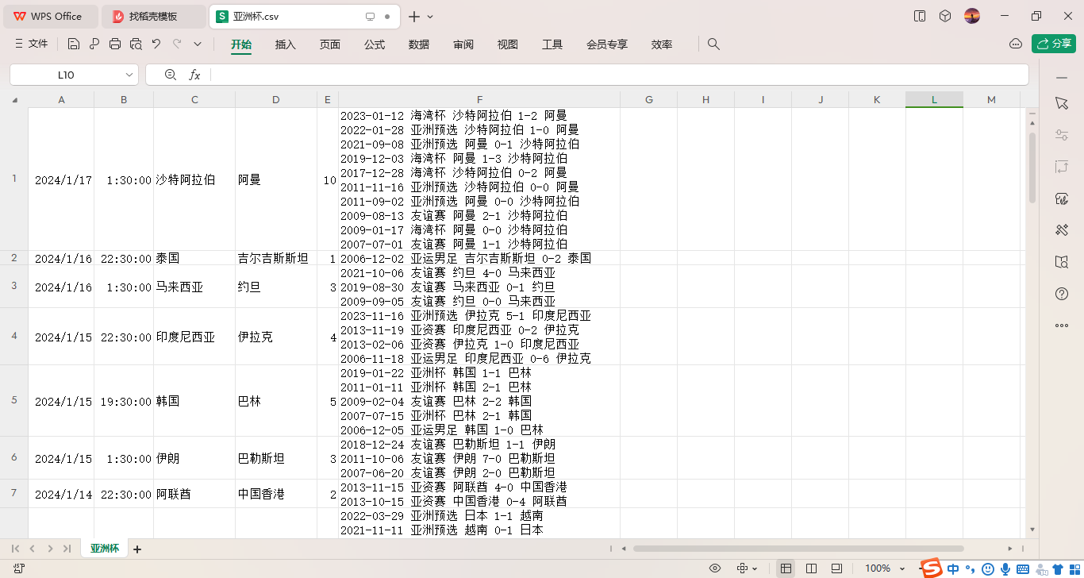The height and width of the screenshot is (578, 1084).
Task: Jump to the last sheet arrow
Action: [67, 549]
